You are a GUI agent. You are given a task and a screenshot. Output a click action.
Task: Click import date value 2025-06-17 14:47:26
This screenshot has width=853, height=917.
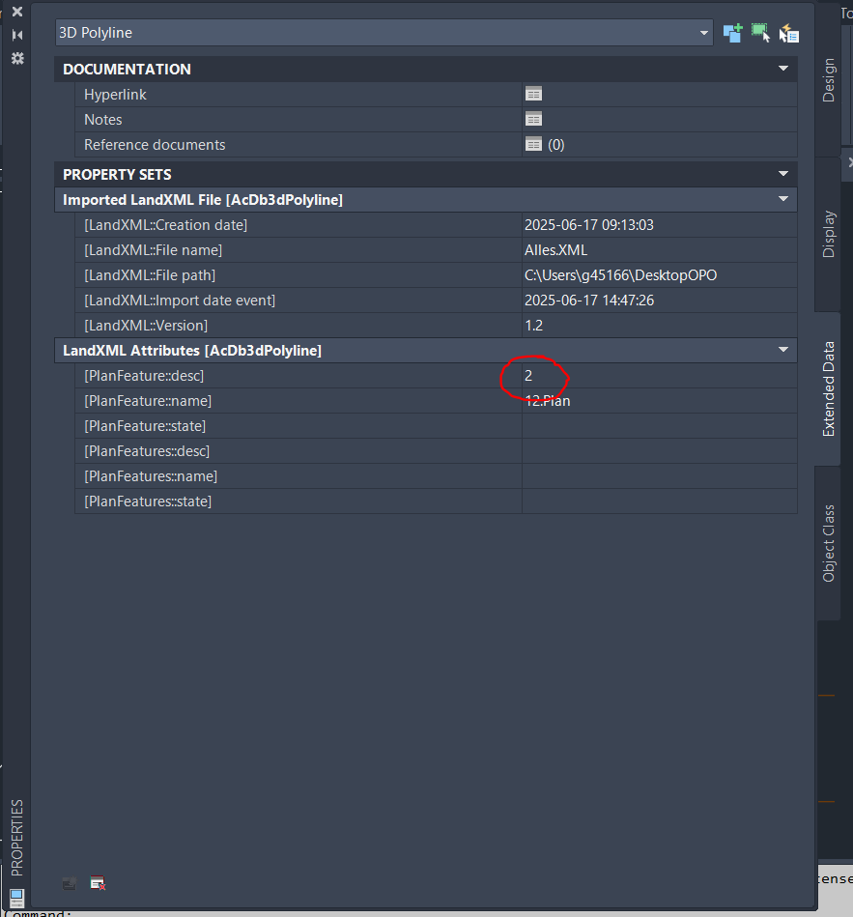(x=588, y=301)
